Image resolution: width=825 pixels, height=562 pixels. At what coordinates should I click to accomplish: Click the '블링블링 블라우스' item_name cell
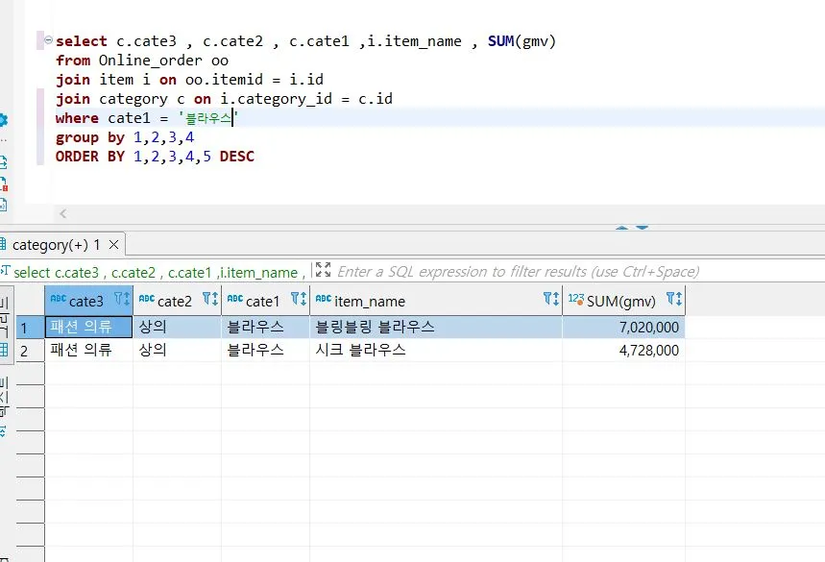coord(436,327)
